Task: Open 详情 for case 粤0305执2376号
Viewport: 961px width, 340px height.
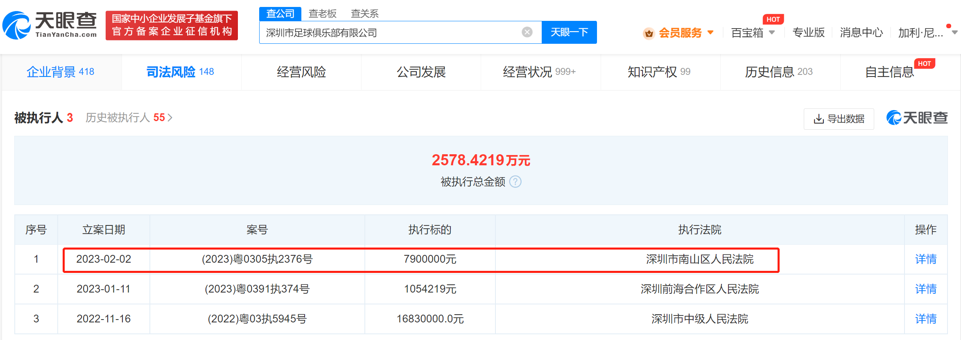Action: [926, 259]
